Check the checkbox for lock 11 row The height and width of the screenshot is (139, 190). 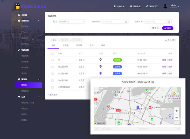coord(52,60)
